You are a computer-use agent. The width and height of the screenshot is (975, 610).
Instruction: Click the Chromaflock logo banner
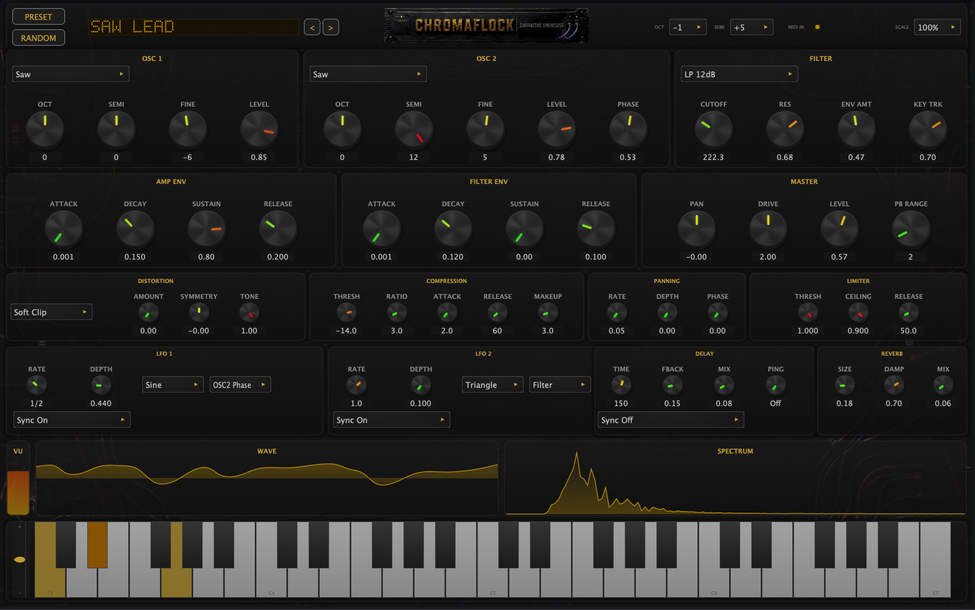[x=486, y=26]
